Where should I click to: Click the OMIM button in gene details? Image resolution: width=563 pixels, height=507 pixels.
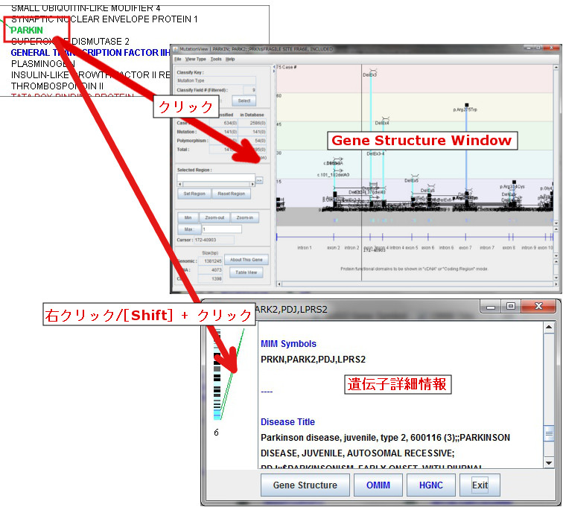point(377,485)
